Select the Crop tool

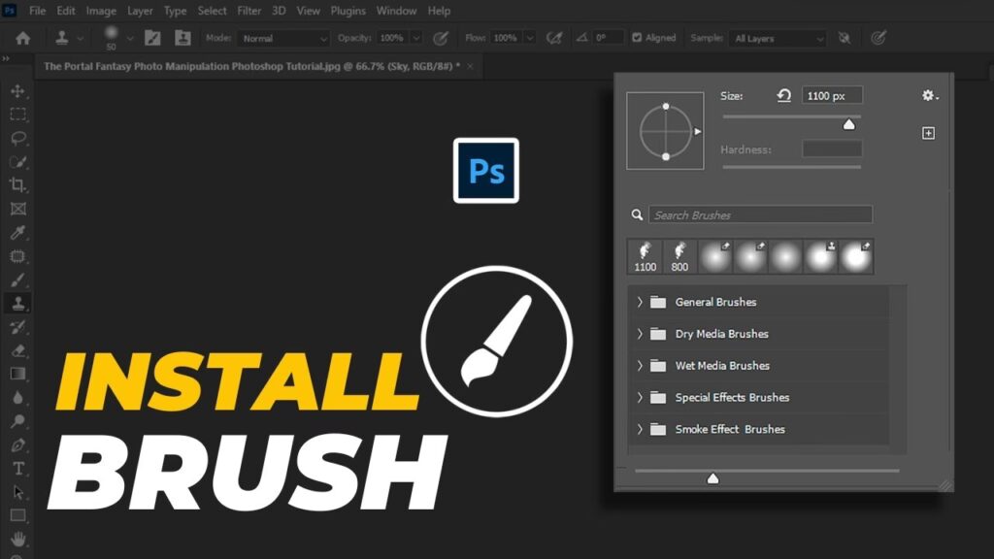point(17,184)
